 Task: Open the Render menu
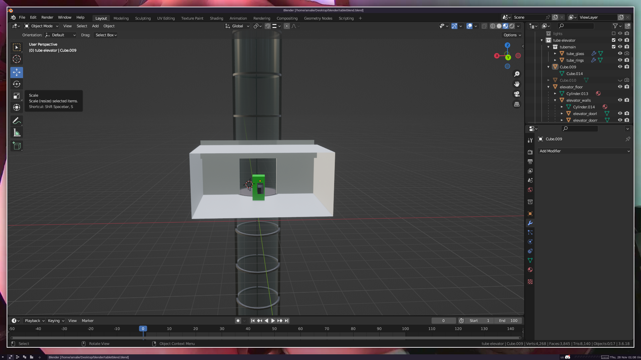[x=47, y=17]
